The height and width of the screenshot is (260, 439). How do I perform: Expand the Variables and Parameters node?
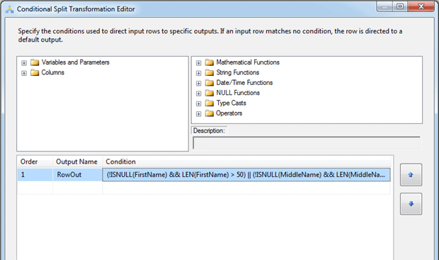coord(24,63)
